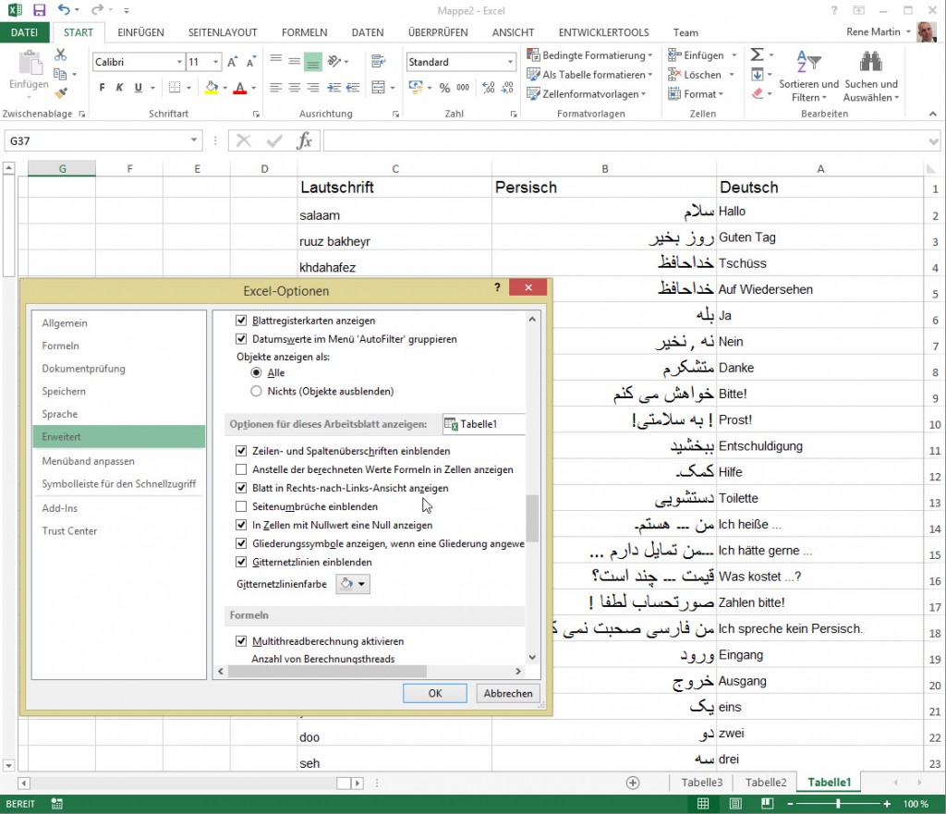The image size is (946, 814).
Task: Open the DATEI tab
Action: click(24, 32)
